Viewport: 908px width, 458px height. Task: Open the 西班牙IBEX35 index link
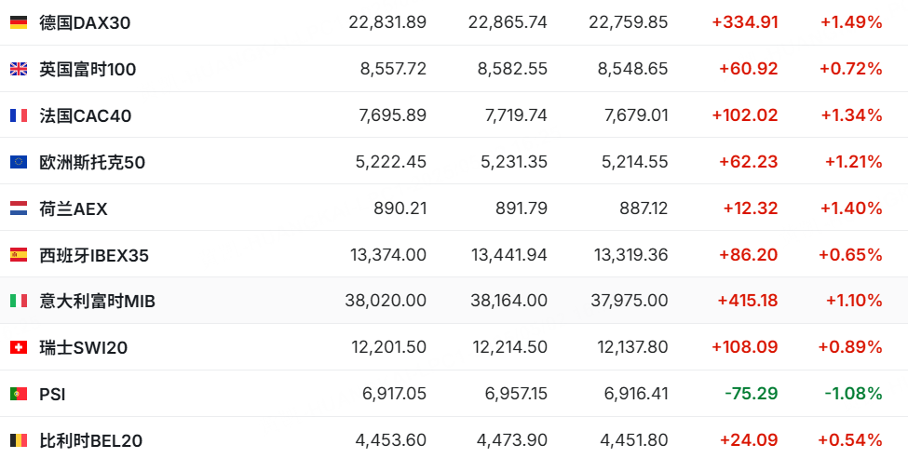pos(94,255)
